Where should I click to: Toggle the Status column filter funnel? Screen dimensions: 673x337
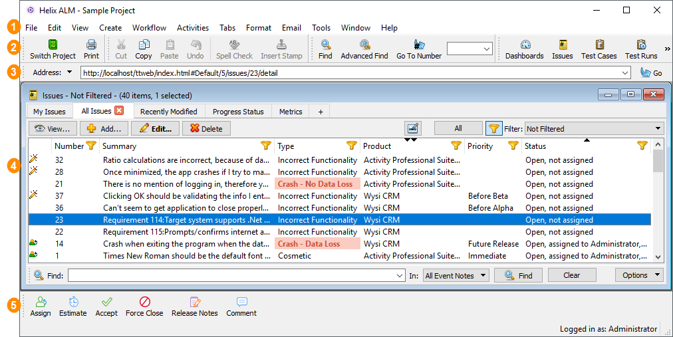(x=642, y=146)
